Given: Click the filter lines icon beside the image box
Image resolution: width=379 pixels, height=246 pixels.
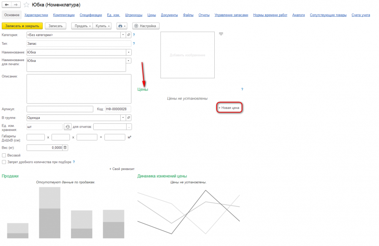Looking at the screenshot, I should 221,34.
